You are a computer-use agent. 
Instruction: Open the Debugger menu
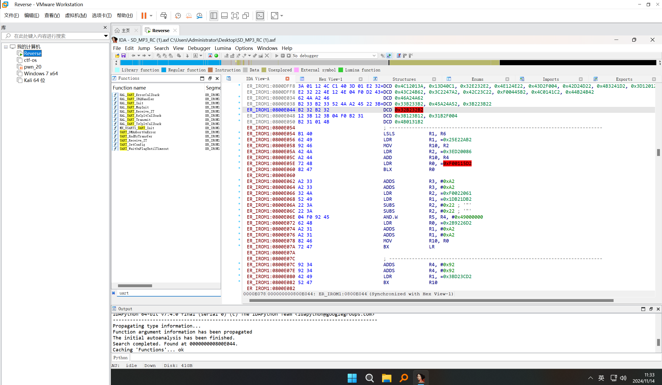pyautogui.click(x=199, y=48)
